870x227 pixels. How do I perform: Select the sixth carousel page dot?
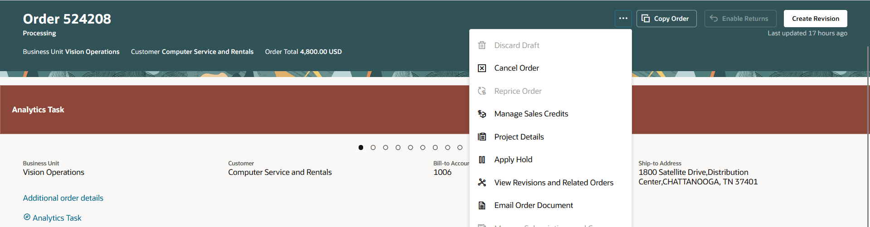tap(423, 147)
